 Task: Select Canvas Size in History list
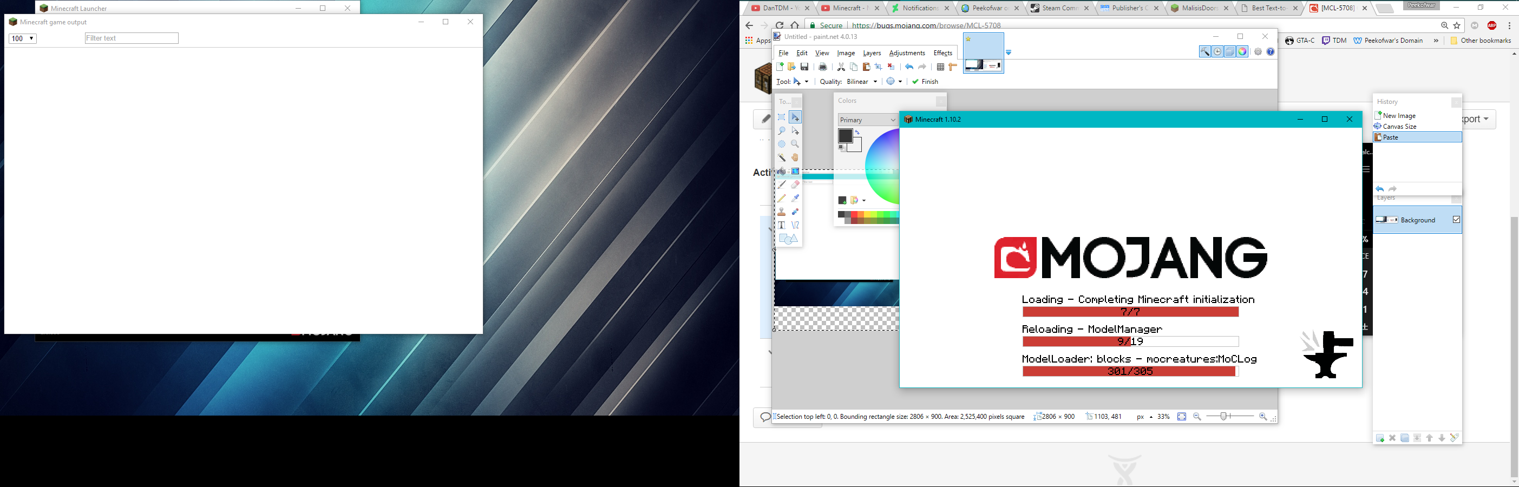tap(1399, 127)
